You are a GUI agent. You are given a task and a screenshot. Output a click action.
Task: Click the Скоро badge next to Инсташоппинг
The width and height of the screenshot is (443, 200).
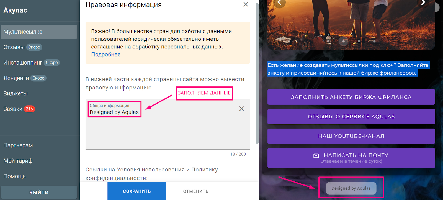coord(52,63)
